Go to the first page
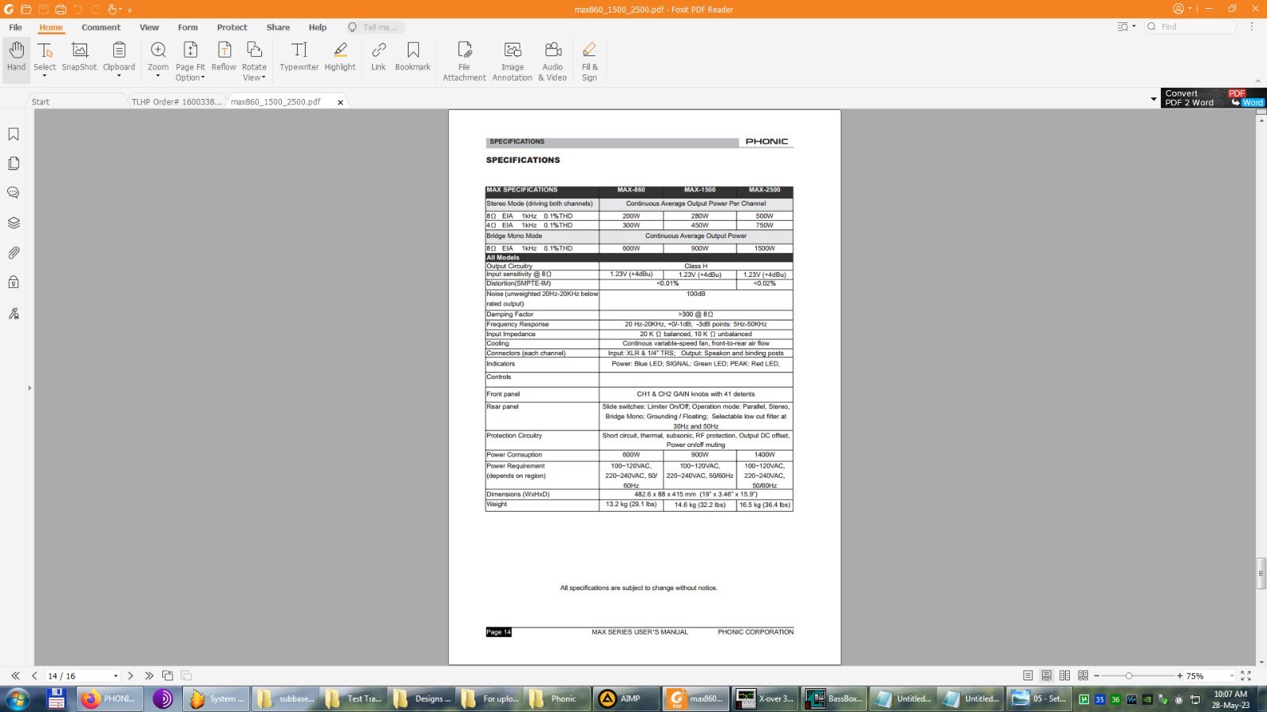1267x712 pixels. [x=15, y=676]
